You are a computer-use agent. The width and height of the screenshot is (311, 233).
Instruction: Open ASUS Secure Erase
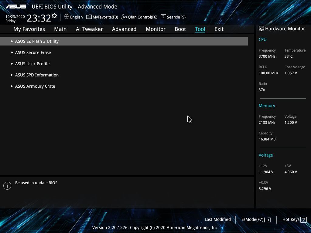pyautogui.click(x=33, y=52)
